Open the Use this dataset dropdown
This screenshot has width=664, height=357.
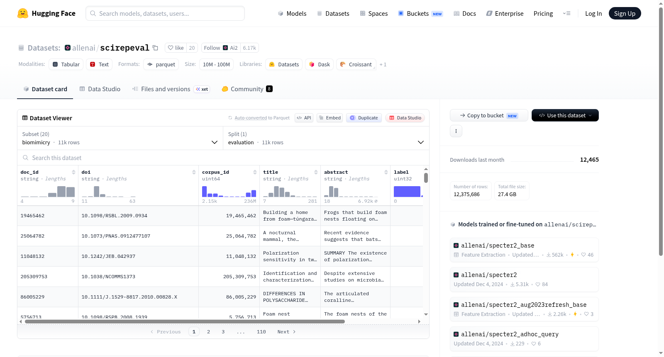point(565,115)
